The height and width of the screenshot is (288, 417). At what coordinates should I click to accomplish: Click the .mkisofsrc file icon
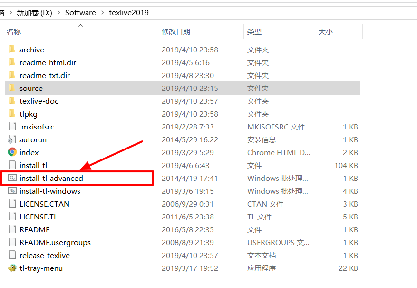[12, 127]
